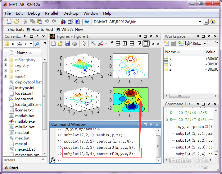Click the Start button

click(11, 168)
